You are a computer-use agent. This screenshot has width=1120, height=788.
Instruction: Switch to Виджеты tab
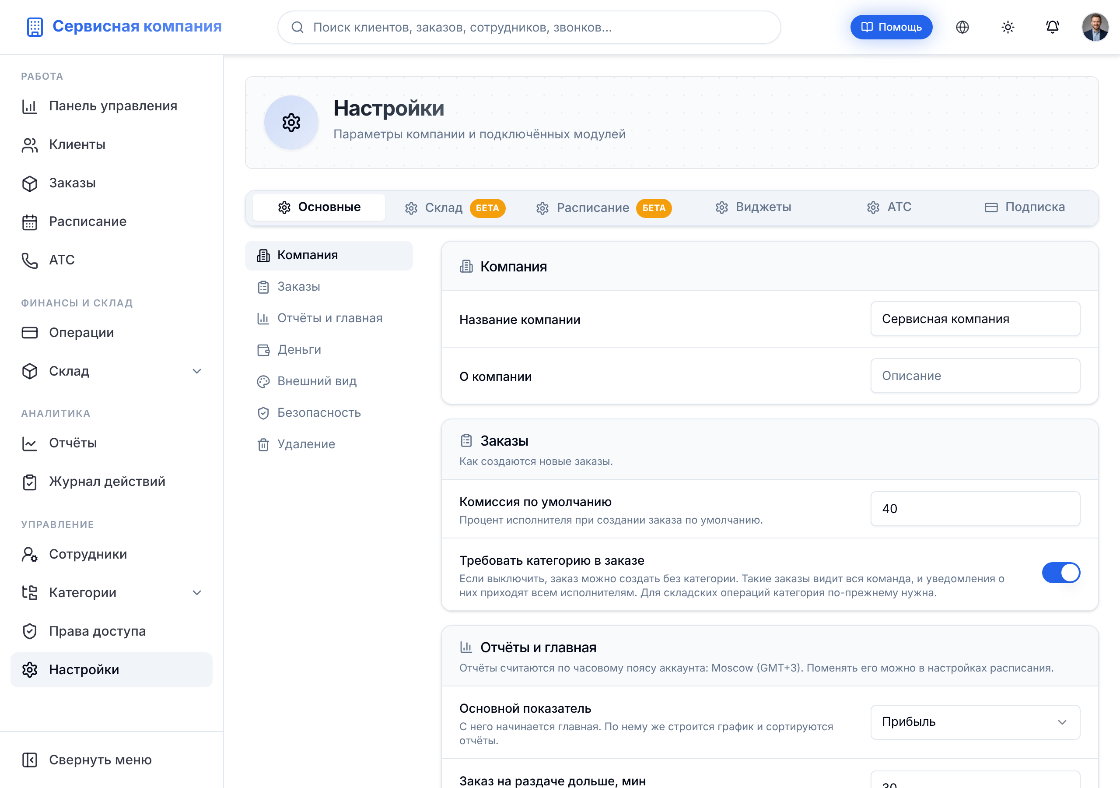754,208
